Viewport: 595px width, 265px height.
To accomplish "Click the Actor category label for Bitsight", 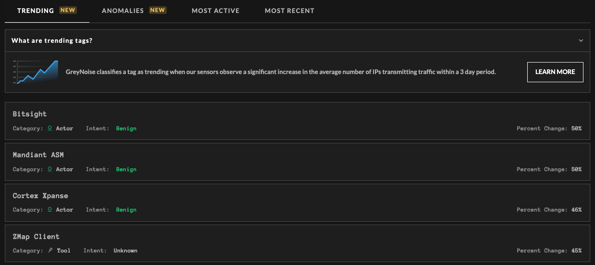I will point(65,128).
